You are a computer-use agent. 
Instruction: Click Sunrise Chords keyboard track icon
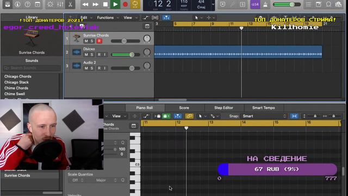pos(77,38)
